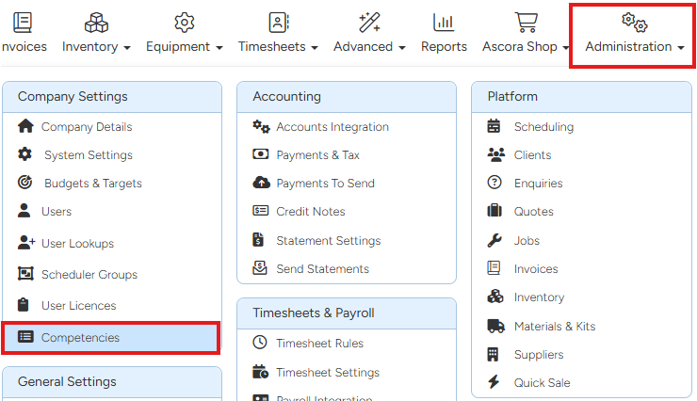Open the User Licences settings link
The height and width of the screenshot is (401, 697).
pyautogui.click(x=78, y=306)
